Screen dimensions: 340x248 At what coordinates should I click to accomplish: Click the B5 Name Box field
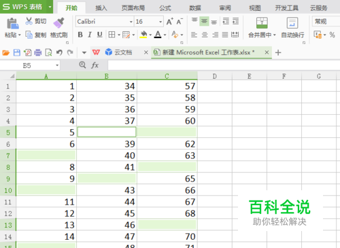(27, 66)
